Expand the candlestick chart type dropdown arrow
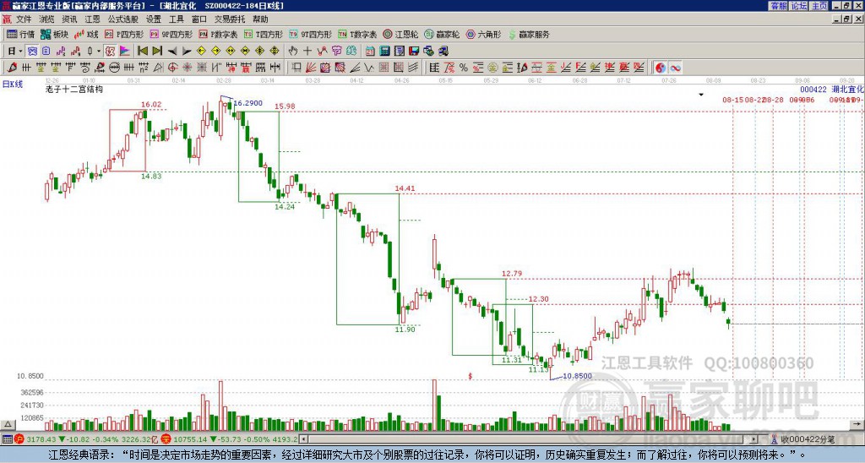The height and width of the screenshot is (463, 865). tap(99, 52)
